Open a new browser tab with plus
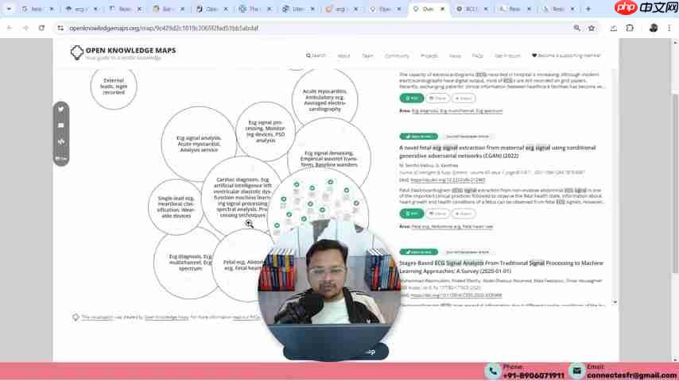 (x=588, y=9)
